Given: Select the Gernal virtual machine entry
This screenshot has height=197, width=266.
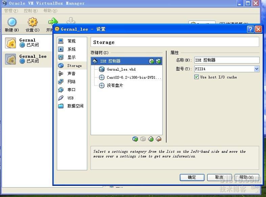Looking at the screenshot, I should point(27,43).
